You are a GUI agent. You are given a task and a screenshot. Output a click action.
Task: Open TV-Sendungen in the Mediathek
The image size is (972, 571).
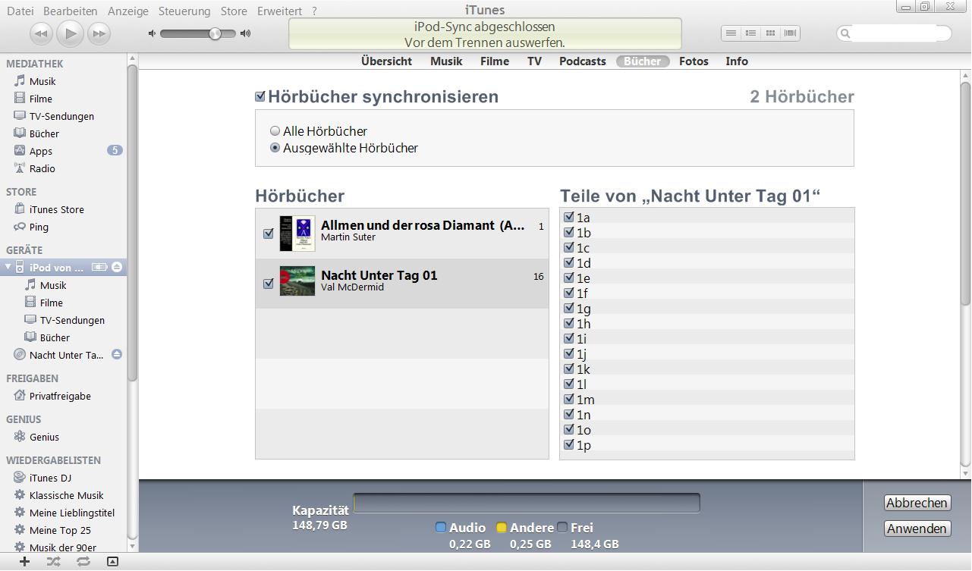[61, 116]
